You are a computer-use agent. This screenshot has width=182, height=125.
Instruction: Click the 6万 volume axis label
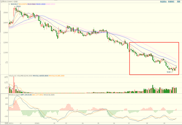click(x=7, y=88)
